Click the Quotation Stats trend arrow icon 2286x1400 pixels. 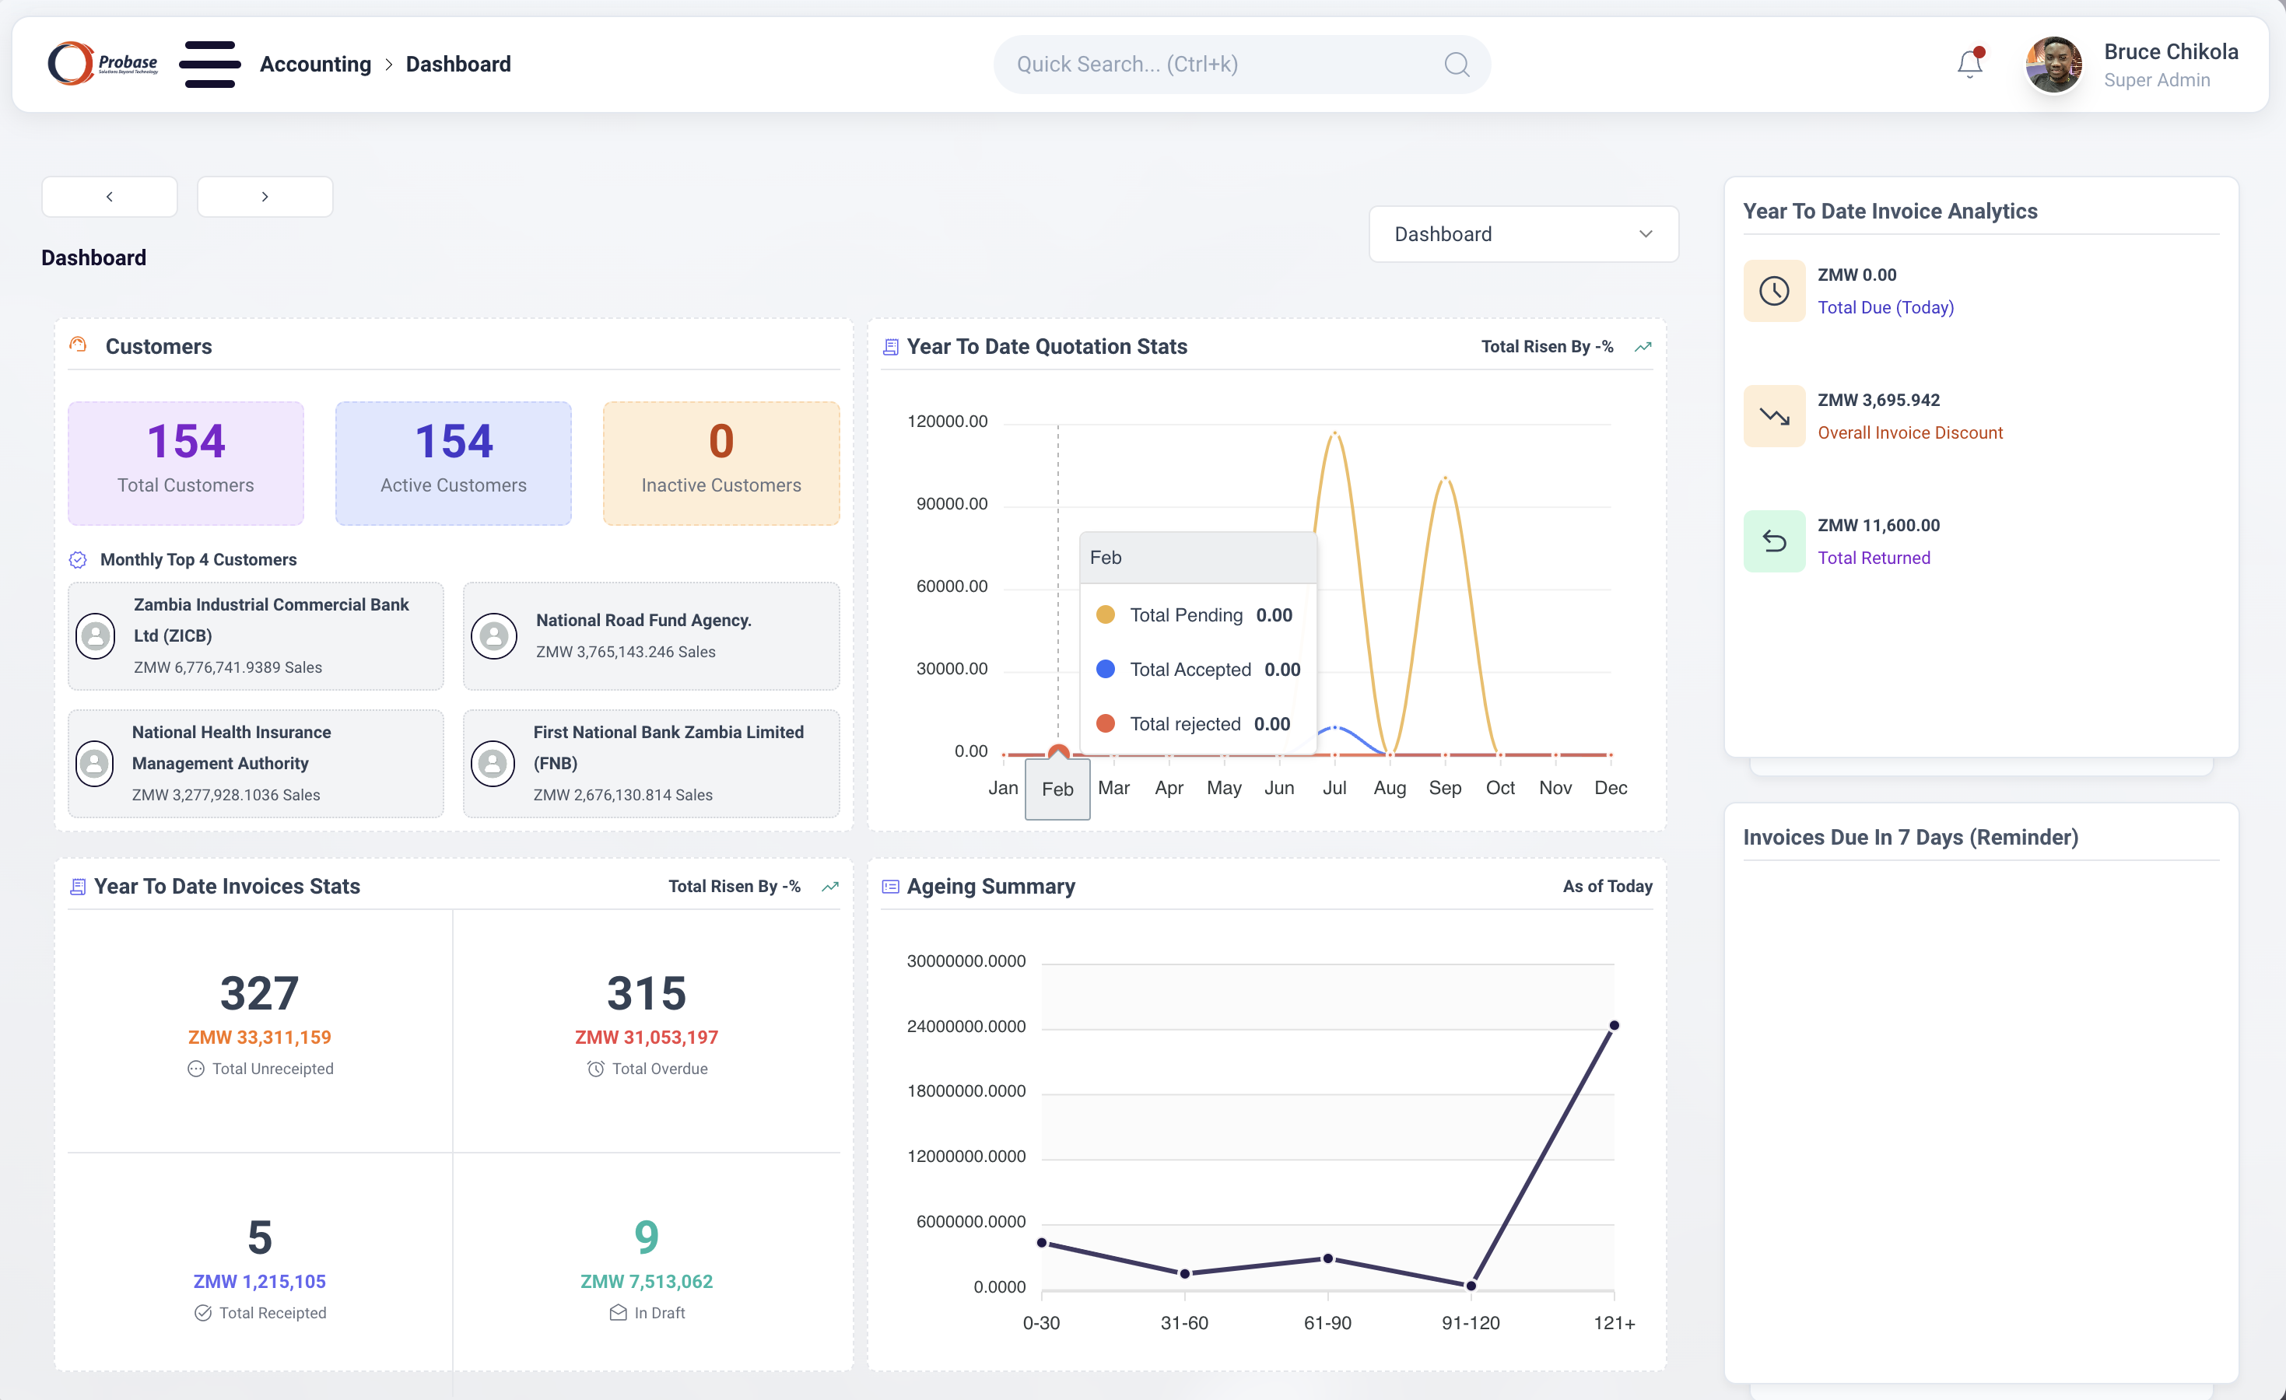coord(1642,347)
